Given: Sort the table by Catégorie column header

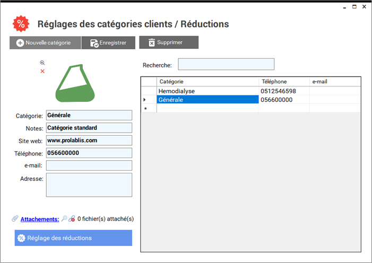Looking at the screenshot, I should pos(207,82).
